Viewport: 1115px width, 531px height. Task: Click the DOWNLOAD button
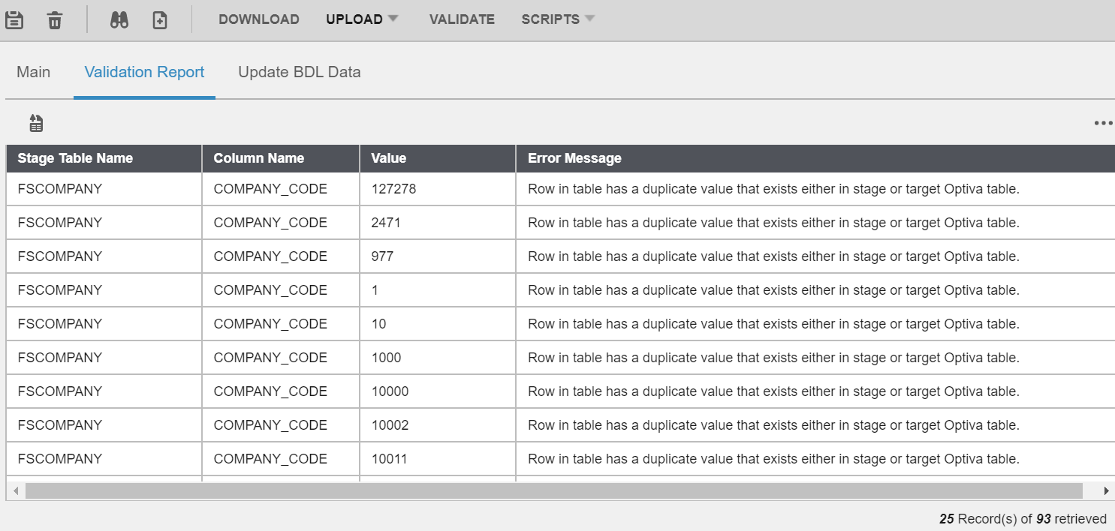(x=259, y=19)
